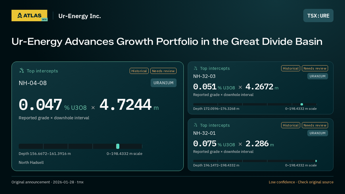Click the drill icon in NH-32-01 card

click(195, 125)
